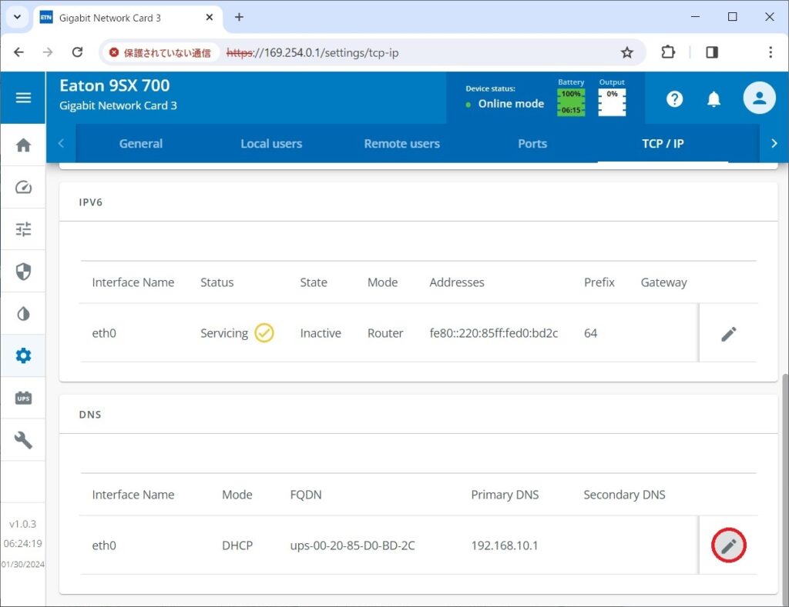
Task: Switch to the Local users tab
Action: point(271,144)
